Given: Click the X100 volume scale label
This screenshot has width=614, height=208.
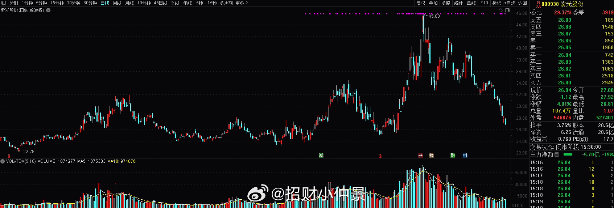Looking at the screenshot, I should [x=517, y=205].
